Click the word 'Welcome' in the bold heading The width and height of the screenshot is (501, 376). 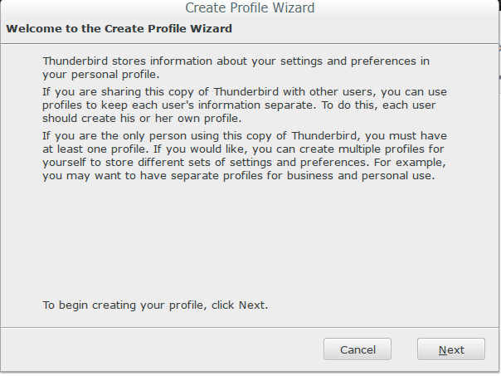coord(33,29)
